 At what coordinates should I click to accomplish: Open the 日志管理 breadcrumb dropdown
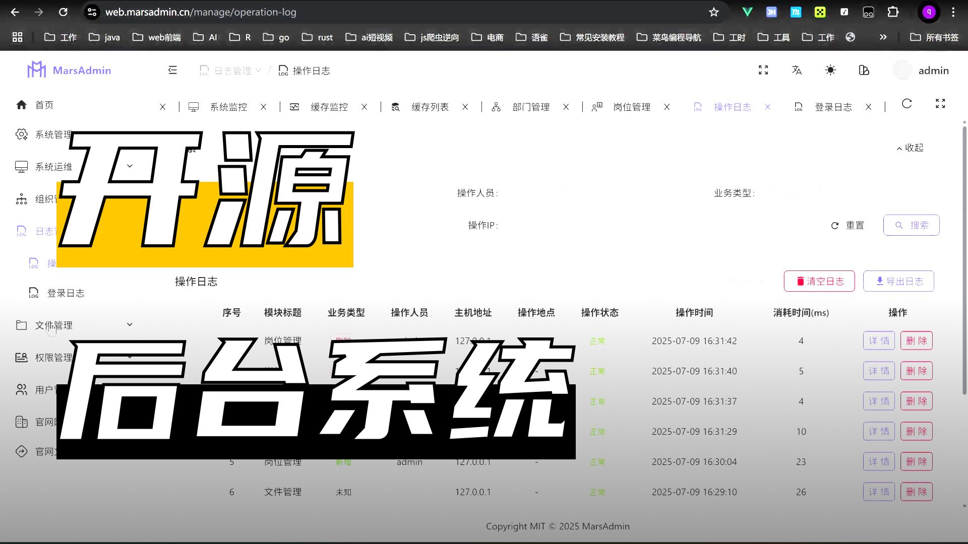click(233, 71)
